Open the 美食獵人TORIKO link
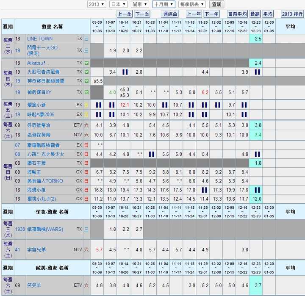This screenshot has width=305, height=296. pyautogui.click(x=45, y=181)
